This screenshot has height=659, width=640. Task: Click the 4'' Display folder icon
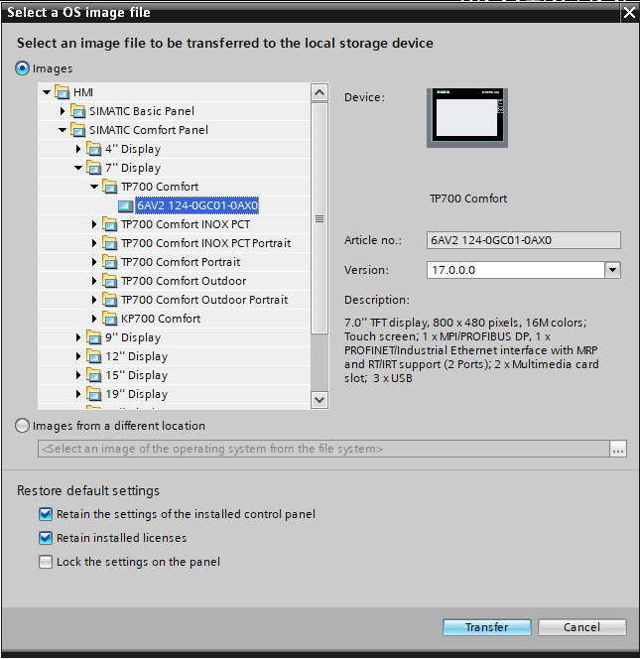94,149
